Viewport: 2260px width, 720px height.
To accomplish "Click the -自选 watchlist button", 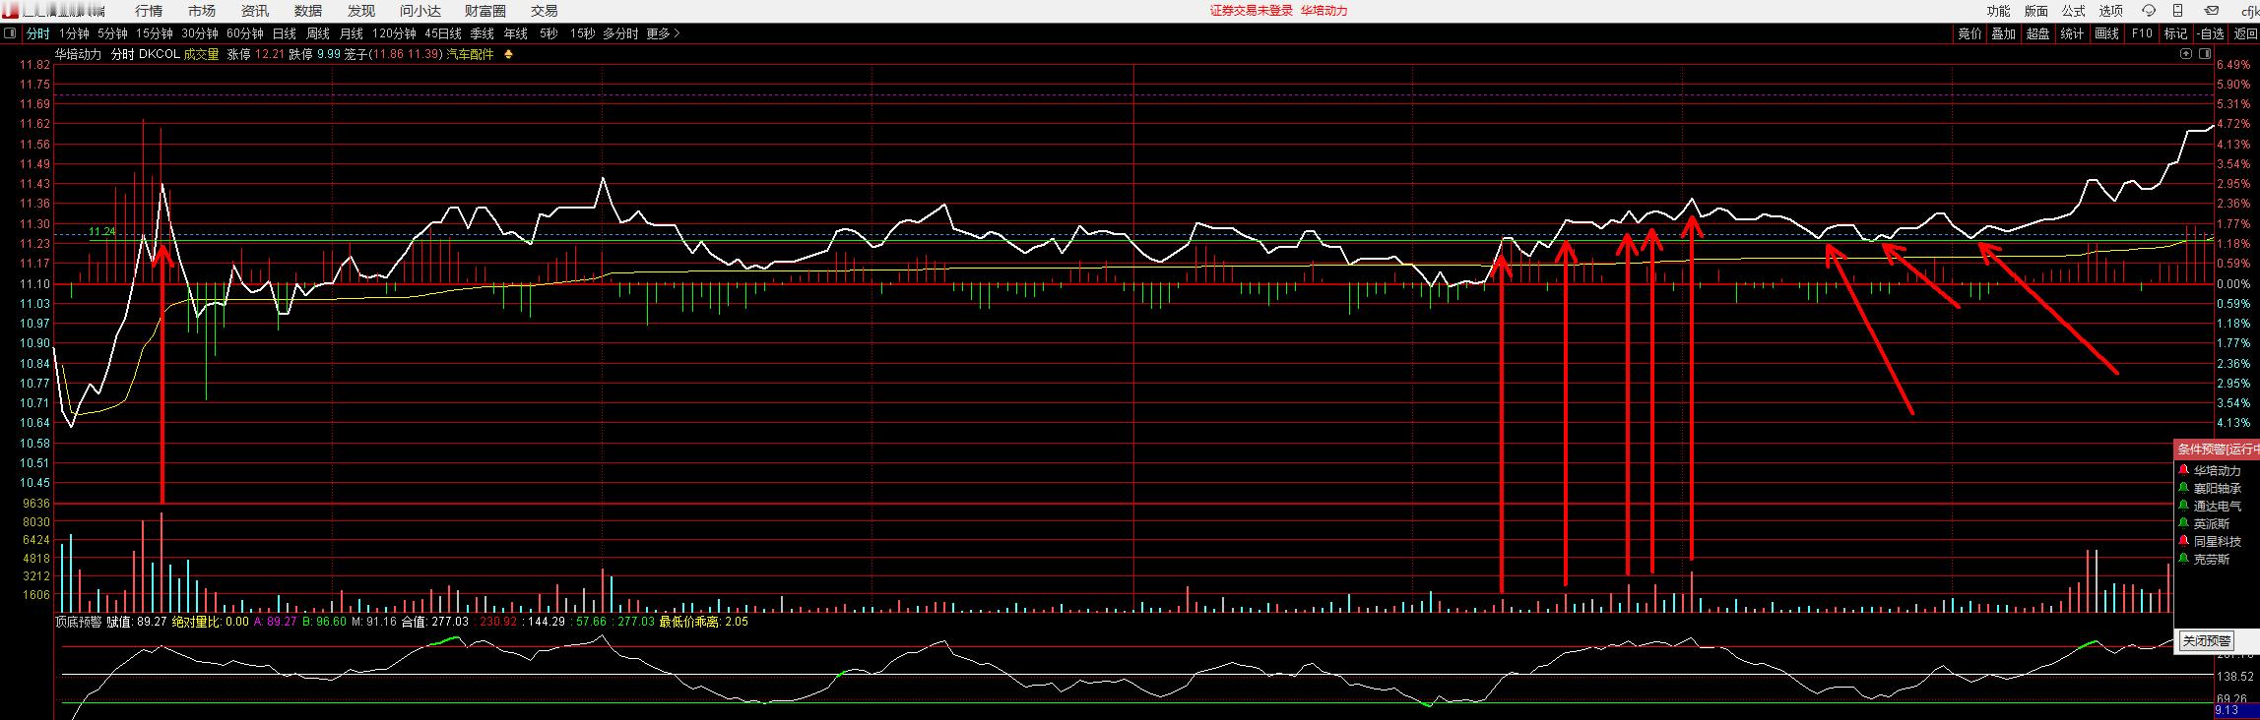I will (2210, 33).
